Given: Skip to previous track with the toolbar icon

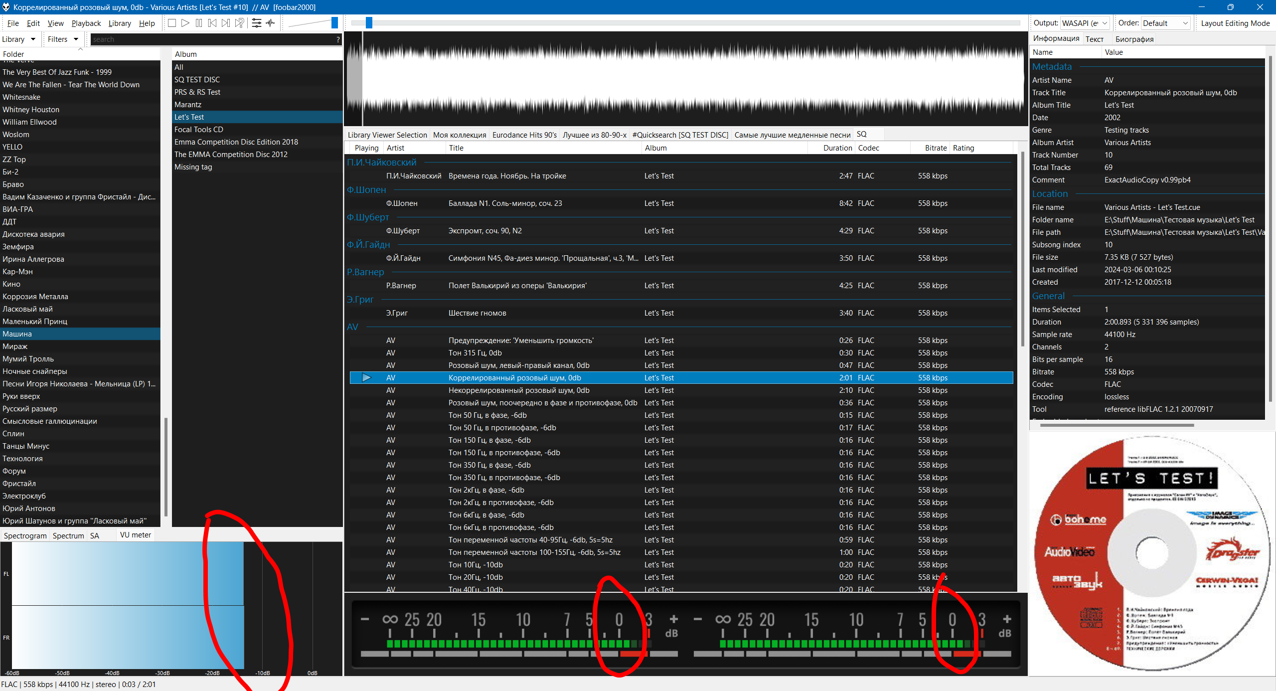Looking at the screenshot, I should (212, 23).
